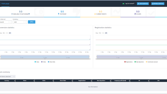Click the Currency dropdown arrow

(25, 22)
